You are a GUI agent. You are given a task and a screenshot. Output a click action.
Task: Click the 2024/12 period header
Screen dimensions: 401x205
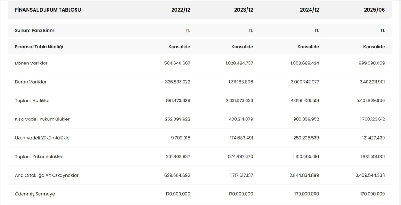click(x=309, y=10)
